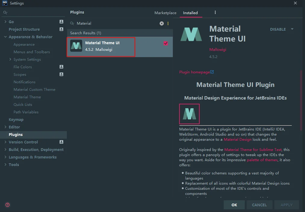Expand the Version Control section
The image size is (305, 212).
click(5, 142)
